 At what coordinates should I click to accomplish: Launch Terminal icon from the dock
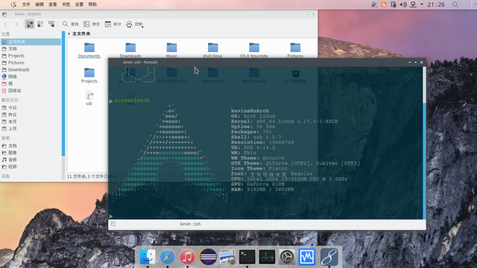pyautogui.click(x=247, y=257)
